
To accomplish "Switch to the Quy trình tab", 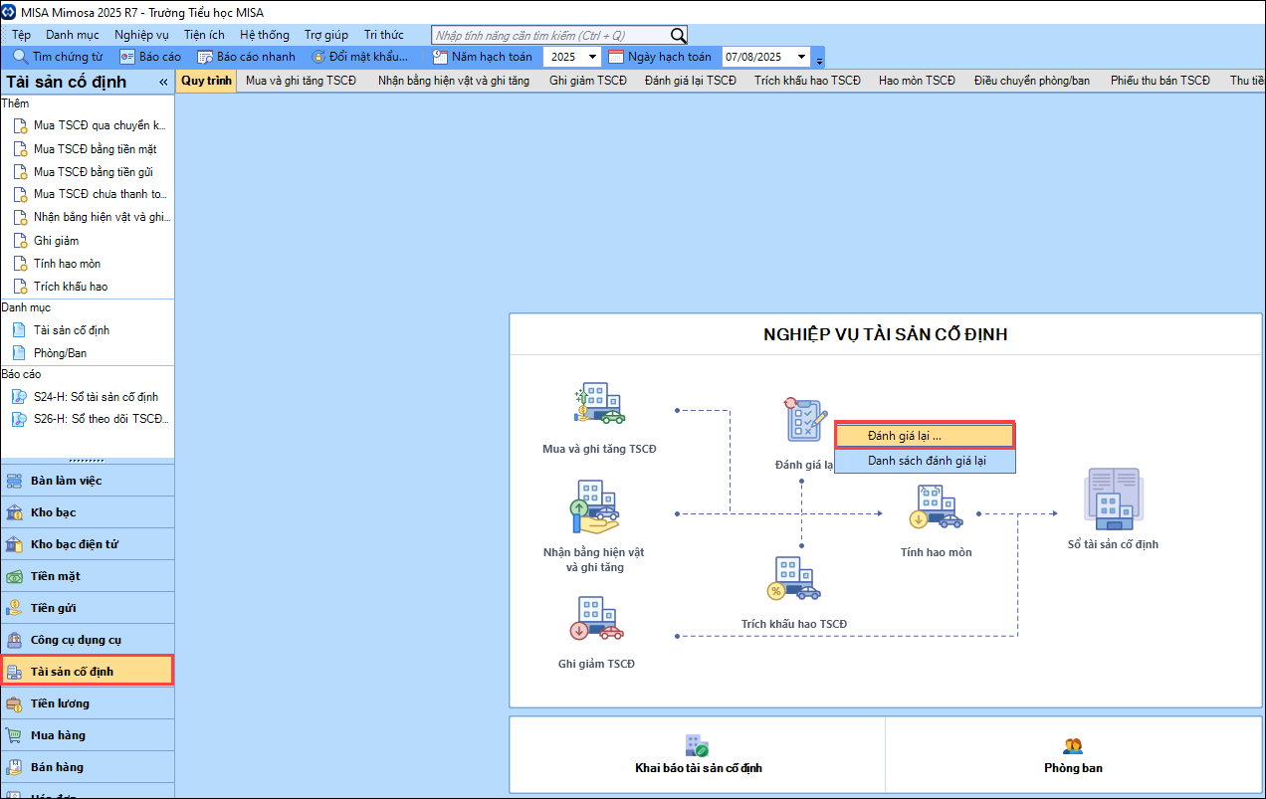I will (206, 81).
